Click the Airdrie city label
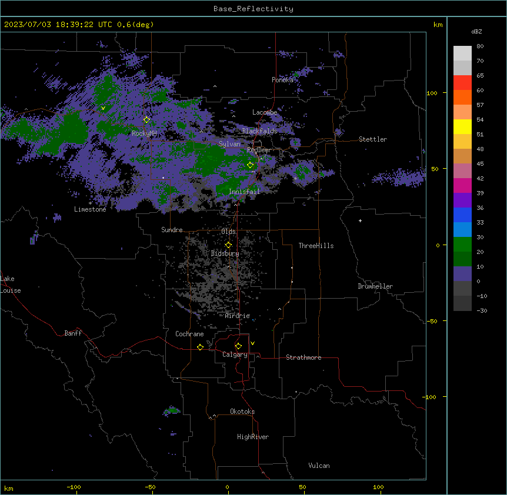The image size is (507, 495). point(237,316)
